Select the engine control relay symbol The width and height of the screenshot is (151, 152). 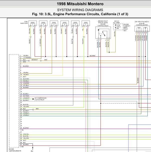tap(103, 33)
